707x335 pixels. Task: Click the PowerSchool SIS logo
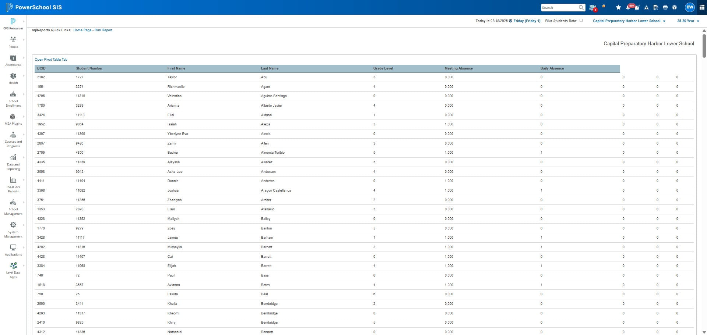[x=34, y=7]
